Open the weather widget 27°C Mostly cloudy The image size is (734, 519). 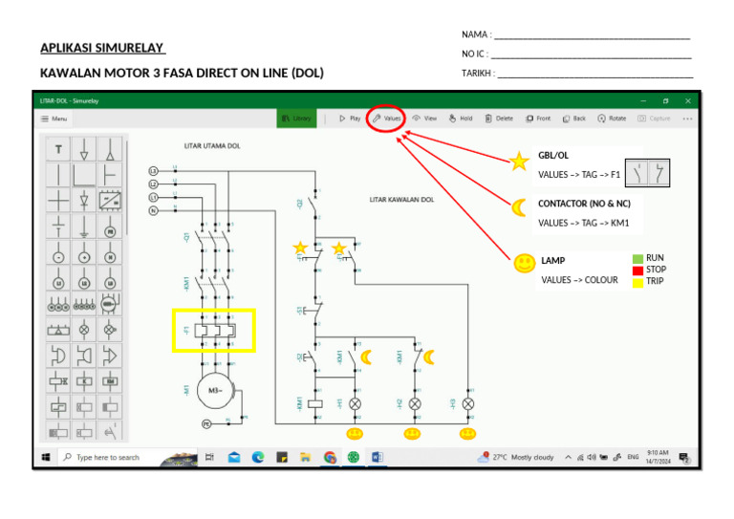[515, 457]
